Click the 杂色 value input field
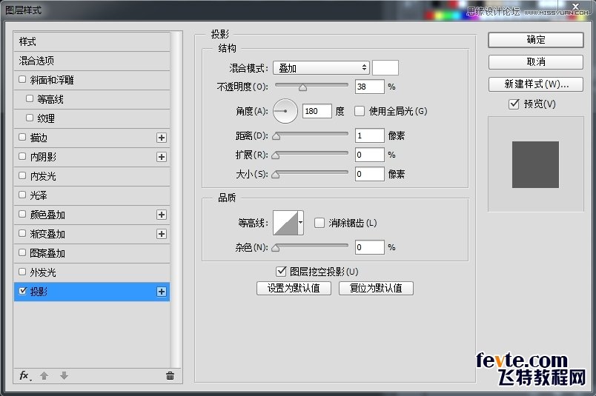Viewport: 596px width, 396px height. (x=369, y=247)
